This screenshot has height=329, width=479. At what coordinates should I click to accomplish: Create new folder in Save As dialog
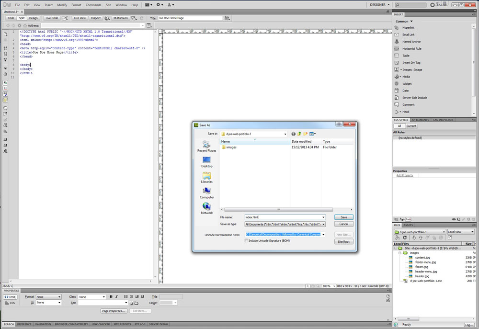click(305, 134)
